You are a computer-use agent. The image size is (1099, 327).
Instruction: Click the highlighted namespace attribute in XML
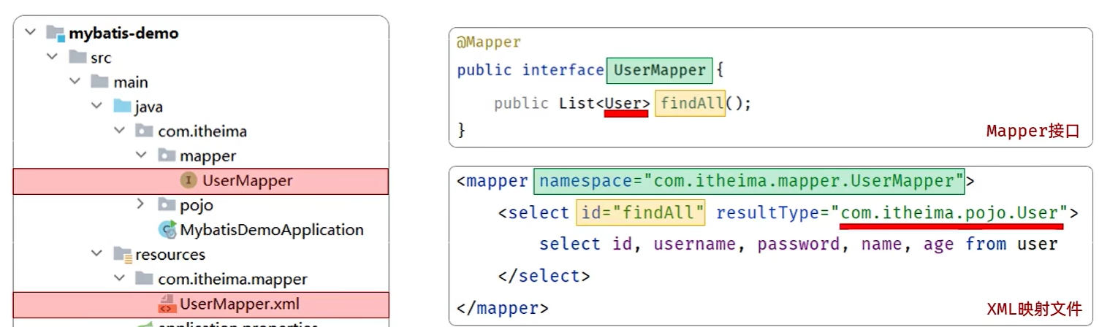[x=749, y=181]
